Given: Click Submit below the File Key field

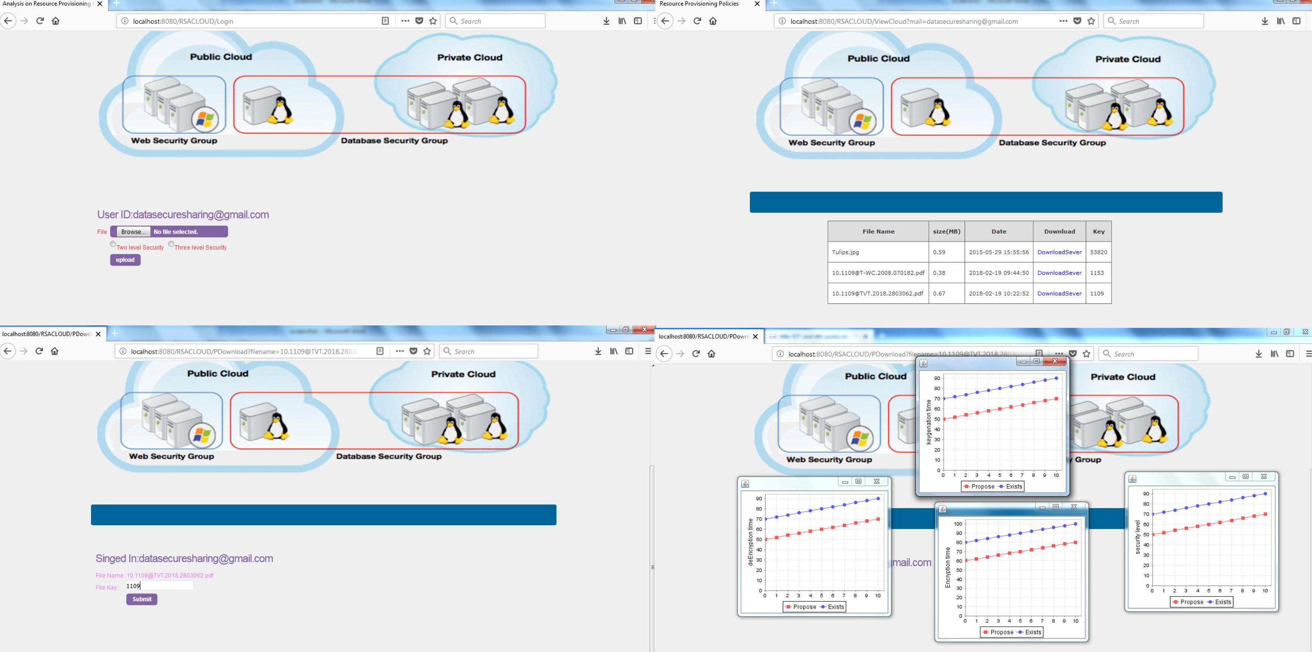Looking at the screenshot, I should 142,599.
